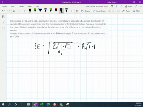This screenshot has height=107, width=143.
Task: Undo the last ink stroke
Action: pos(3,11)
